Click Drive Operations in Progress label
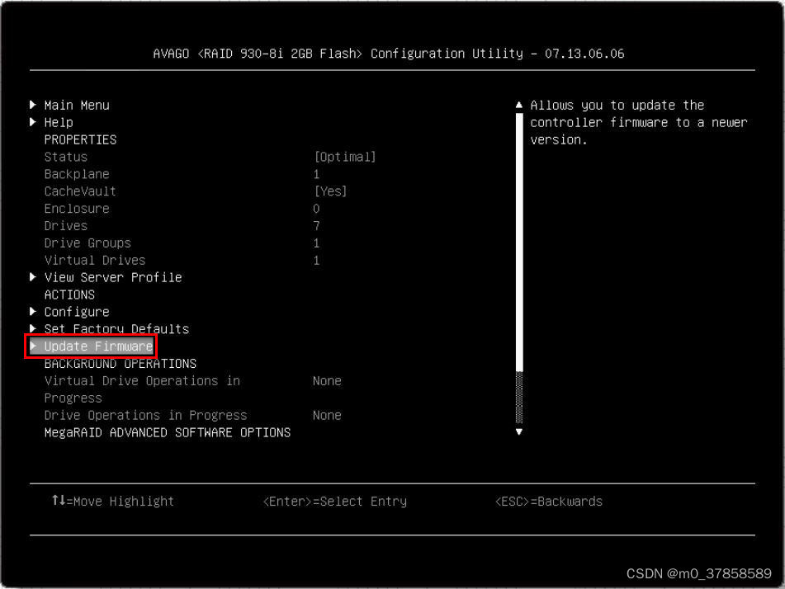This screenshot has height=589, width=785. pyautogui.click(x=145, y=416)
